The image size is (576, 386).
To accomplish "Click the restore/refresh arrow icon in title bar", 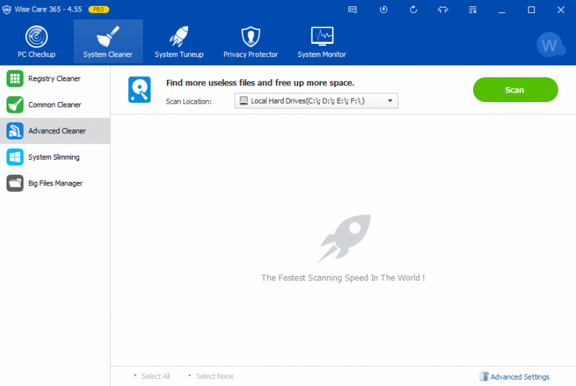I will pyautogui.click(x=413, y=9).
